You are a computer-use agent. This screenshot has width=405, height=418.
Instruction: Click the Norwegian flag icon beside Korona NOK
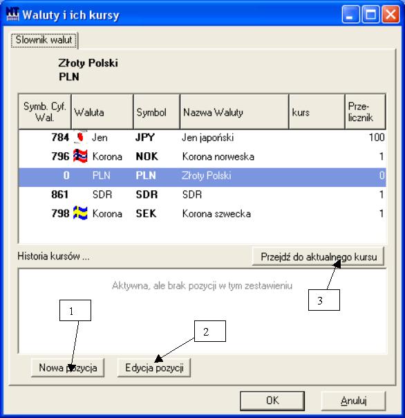click(x=80, y=156)
